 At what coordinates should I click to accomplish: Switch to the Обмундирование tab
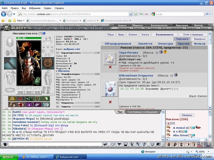[x=118, y=44]
